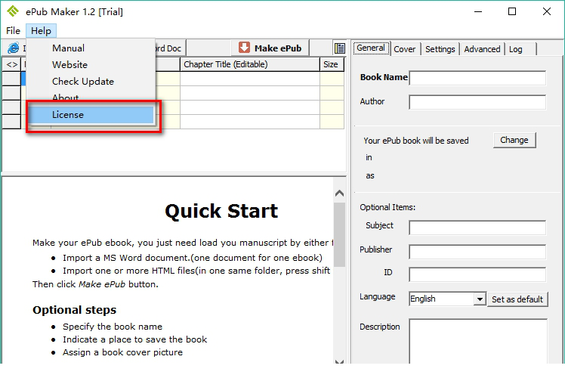Click Set as default language button
Viewport: 565px width, 378px height.
click(x=517, y=299)
